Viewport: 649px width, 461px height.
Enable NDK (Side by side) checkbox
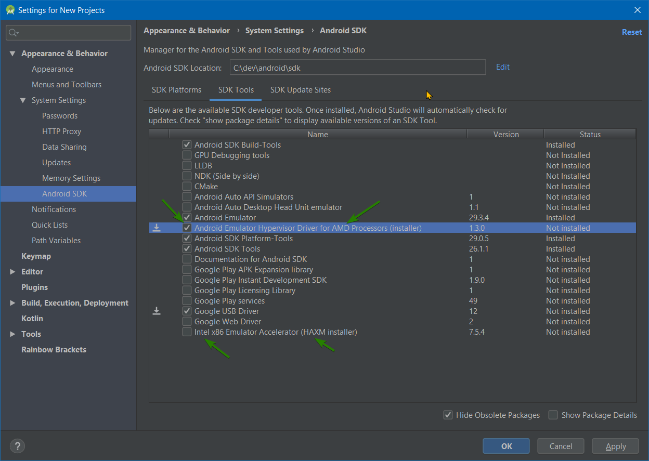tap(187, 176)
